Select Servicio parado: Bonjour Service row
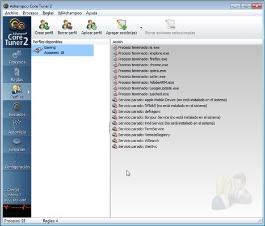265x226 pixels. tap(169, 117)
